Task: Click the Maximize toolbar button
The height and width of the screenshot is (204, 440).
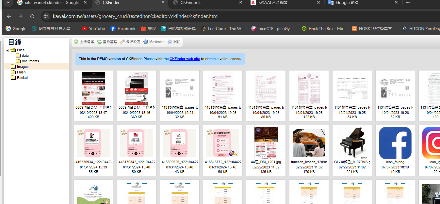Action: (154, 42)
